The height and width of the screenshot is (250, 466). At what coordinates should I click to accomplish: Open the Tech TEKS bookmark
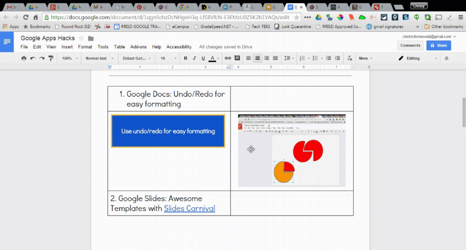click(258, 27)
